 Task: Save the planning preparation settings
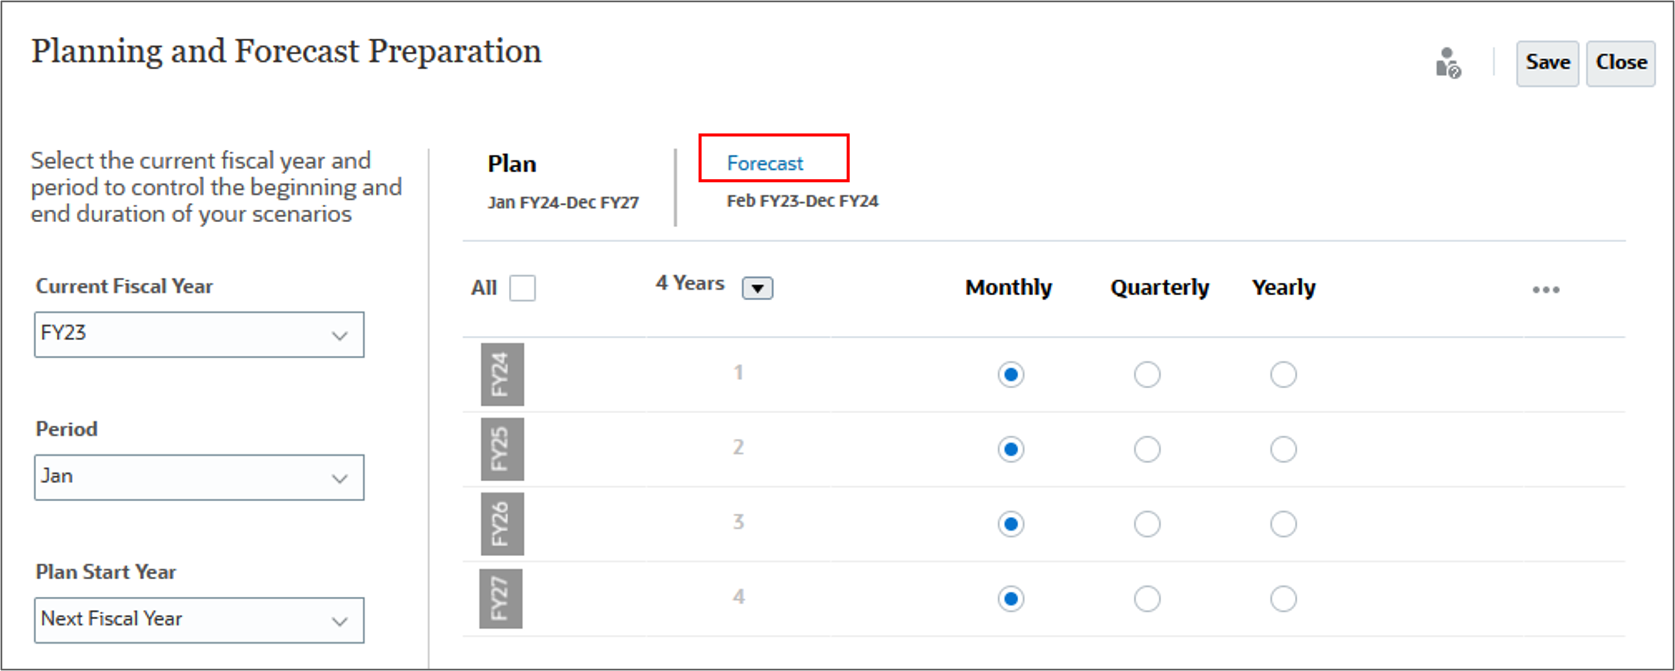click(1548, 62)
